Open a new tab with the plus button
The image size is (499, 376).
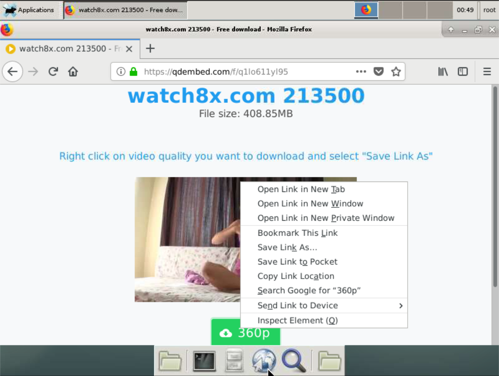(150, 49)
